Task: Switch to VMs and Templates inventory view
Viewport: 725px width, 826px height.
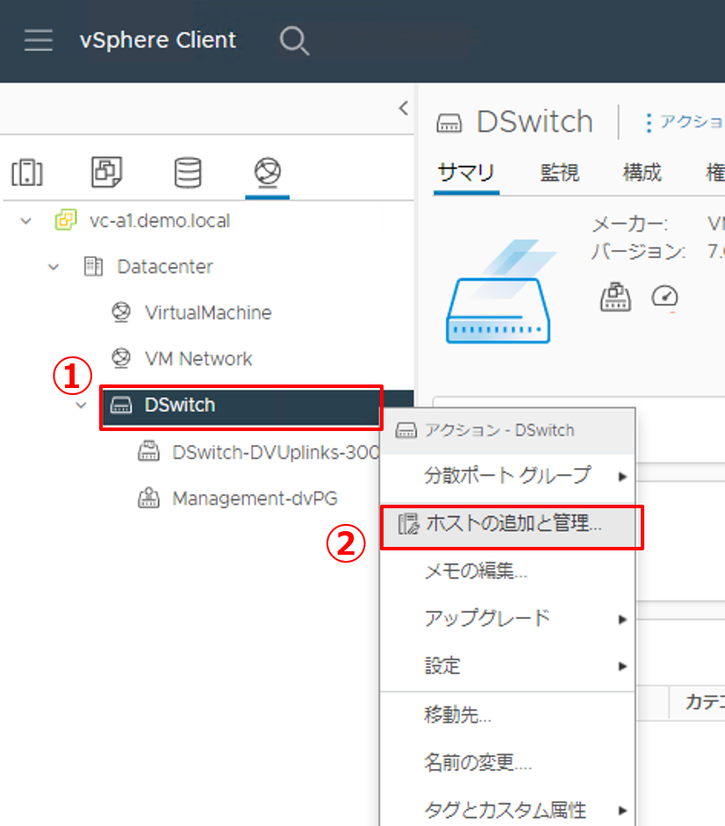Action: pos(106,173)
